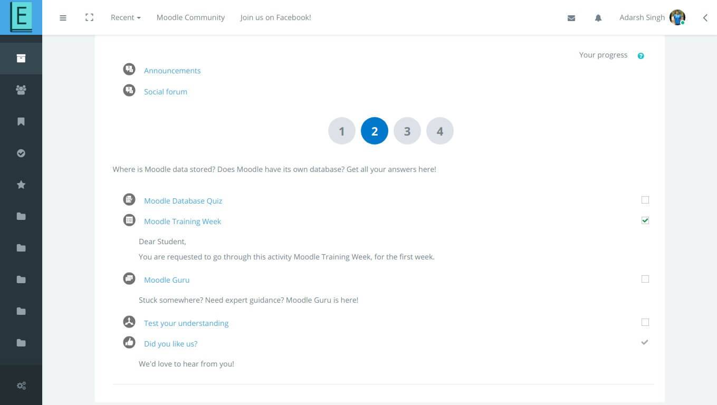Open the participants group sidebar icon
Screen dimensions: 717x405
21,90
